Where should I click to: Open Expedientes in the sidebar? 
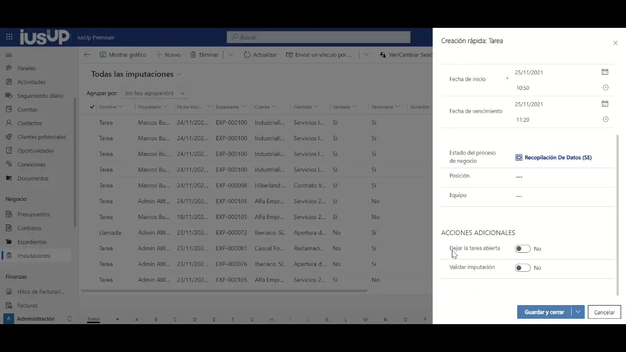click(x=32, y=242)
